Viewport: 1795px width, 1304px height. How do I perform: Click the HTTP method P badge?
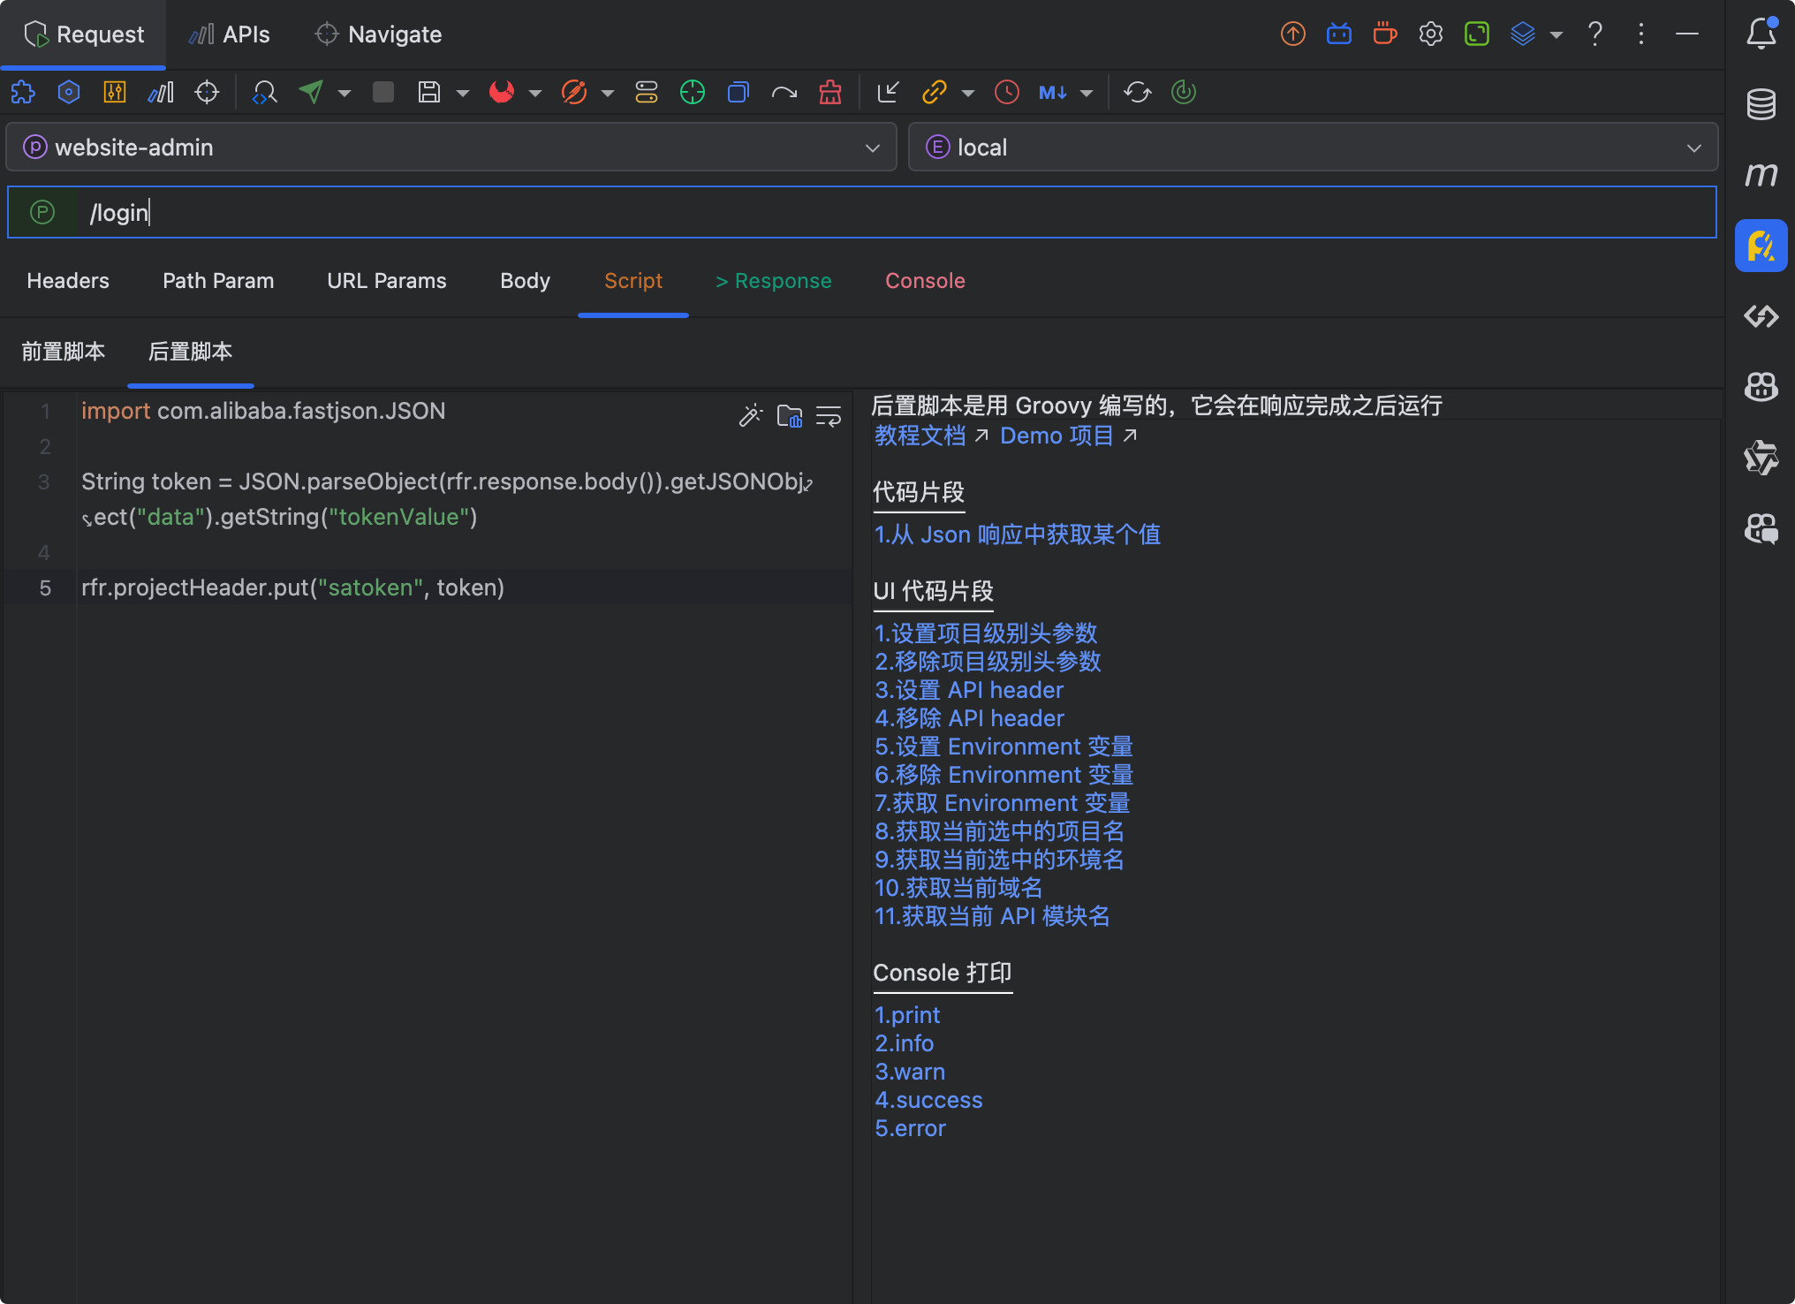pyautogui.click(x=42, y=212)
